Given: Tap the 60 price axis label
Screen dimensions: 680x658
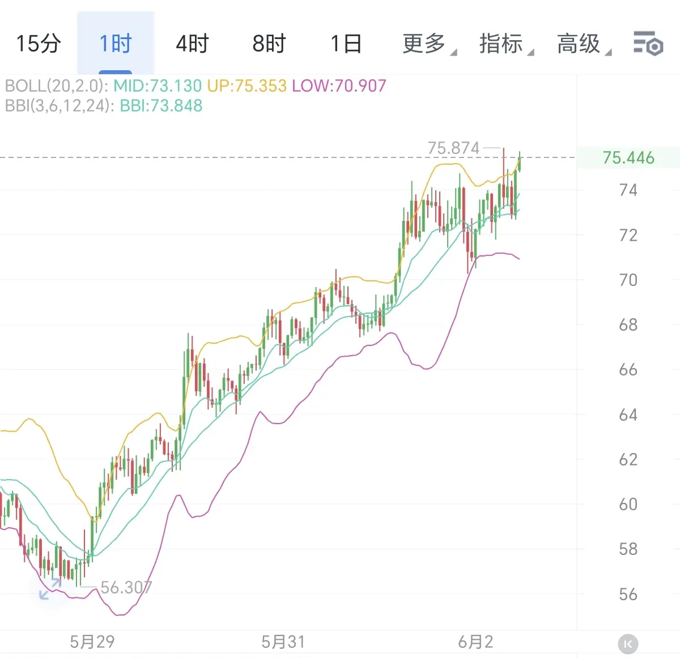Looking at the screenshot, I should tap(628, 504).
